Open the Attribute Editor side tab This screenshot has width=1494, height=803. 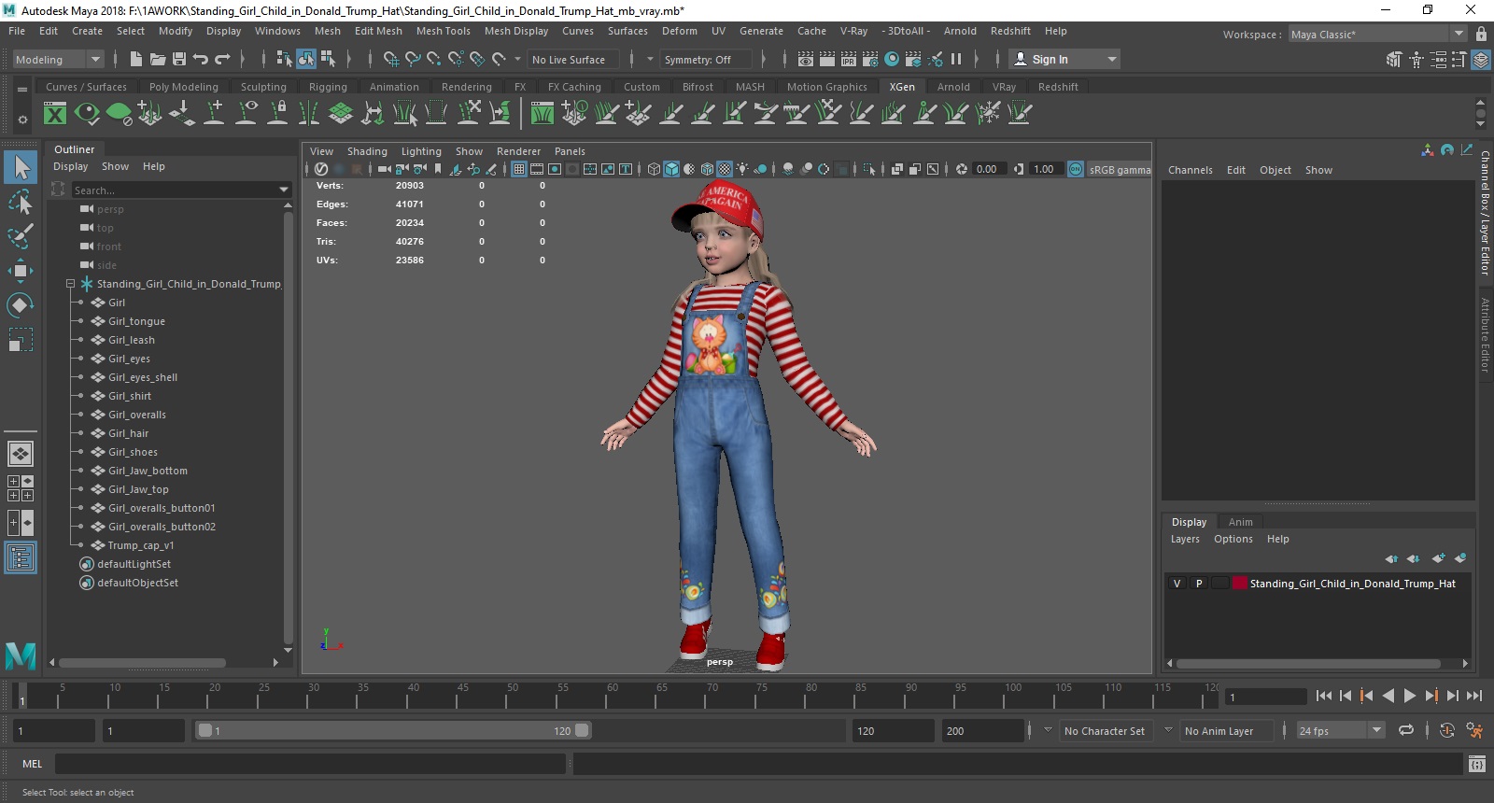tap(1485, 334)
